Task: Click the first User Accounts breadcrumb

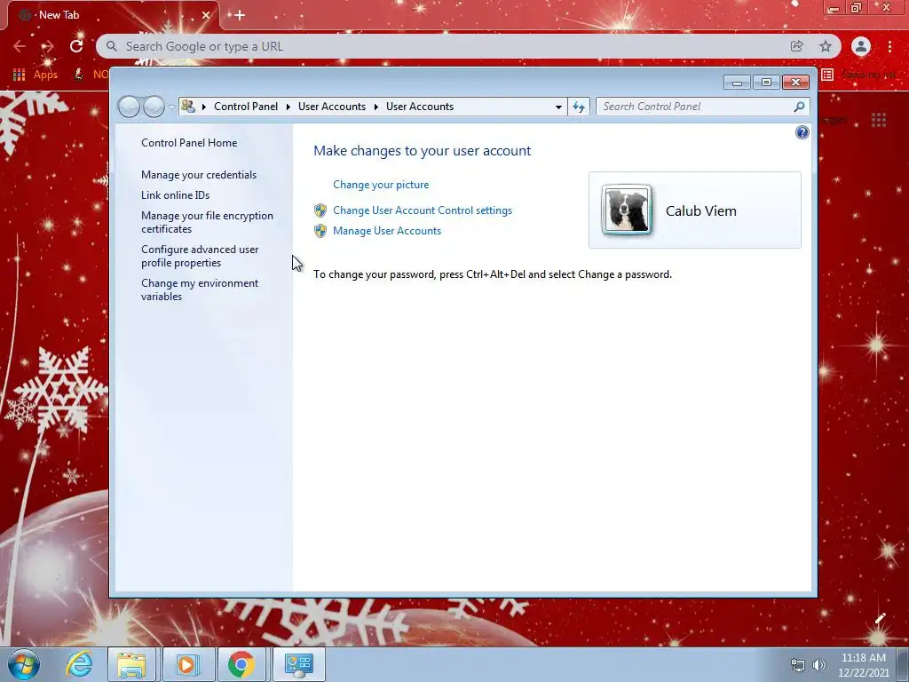Action: 332,107
